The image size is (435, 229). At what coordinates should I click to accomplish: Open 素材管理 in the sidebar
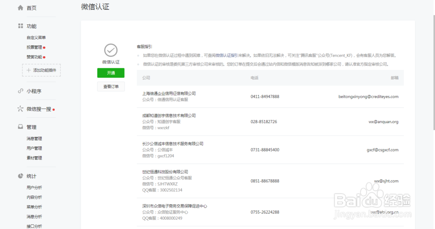(x=34, y=158)
